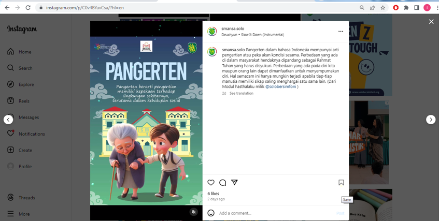Open emoji picker in comment box

pyautogui.click(x=211, y=213)
